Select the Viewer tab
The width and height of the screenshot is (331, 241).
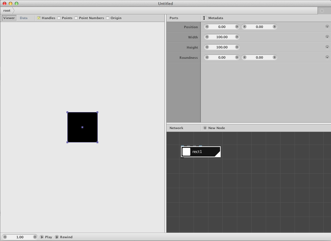click(9, 18)
